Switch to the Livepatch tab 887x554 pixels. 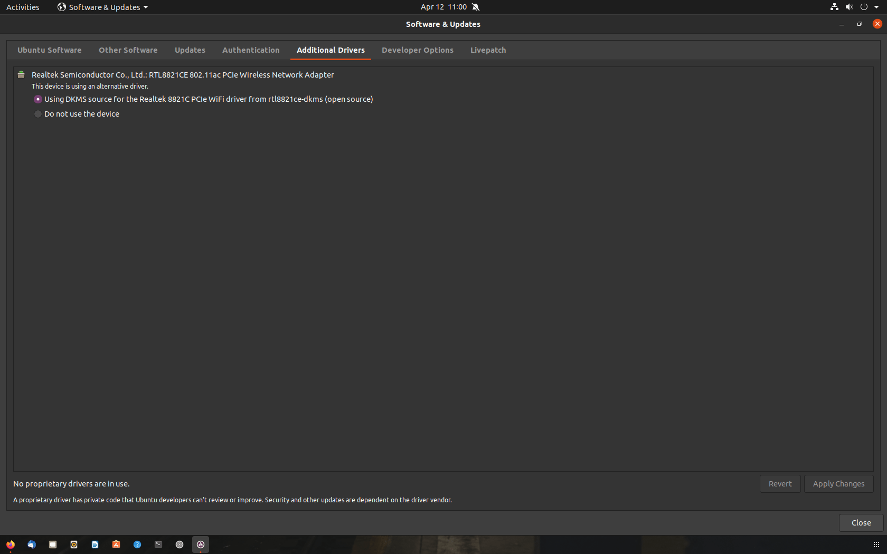click(x=488, y=50)
